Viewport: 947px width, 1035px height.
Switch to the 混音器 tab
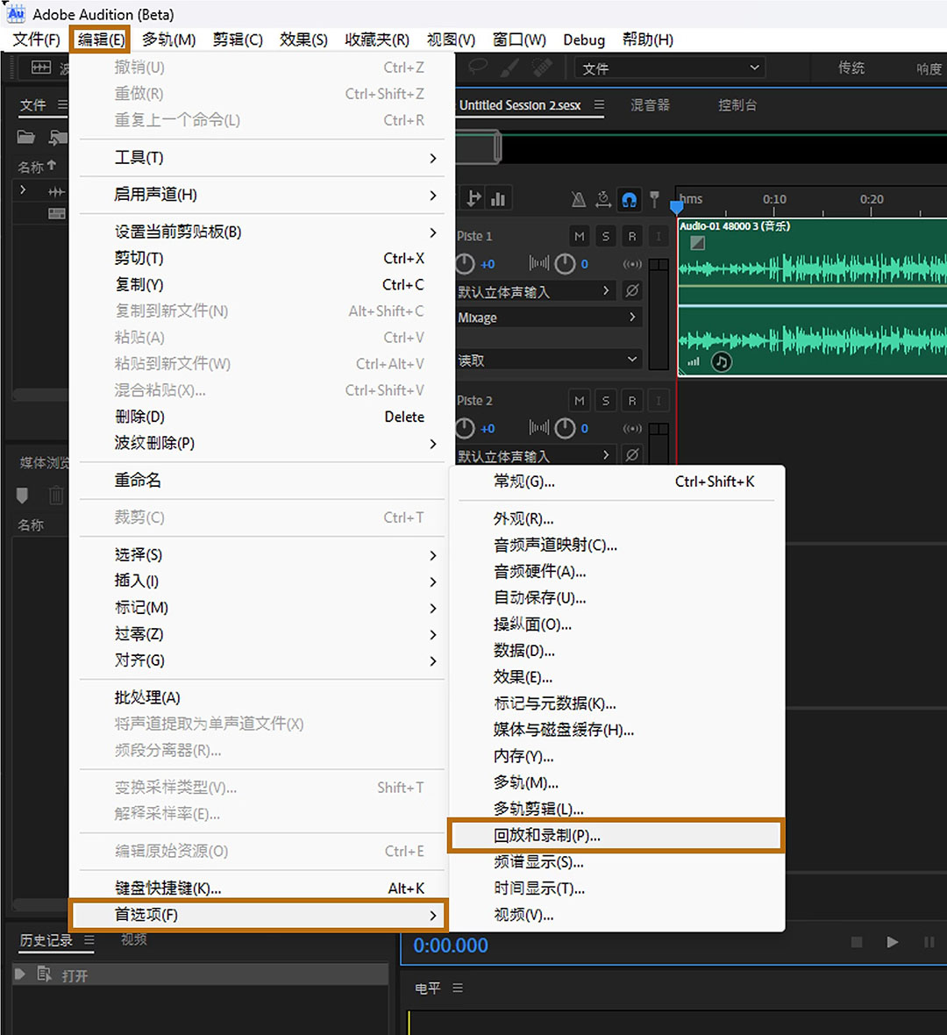click(x=650, y=105)
